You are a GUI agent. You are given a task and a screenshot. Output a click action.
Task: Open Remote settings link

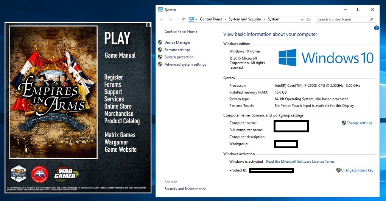tap(177, 50)
